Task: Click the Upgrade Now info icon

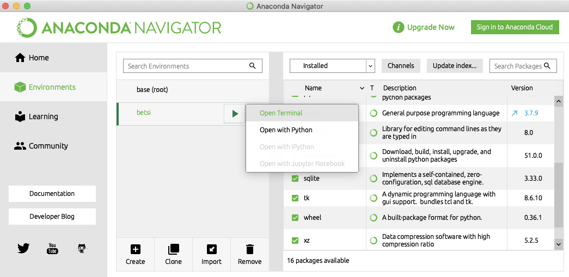Action: [398, 27]
